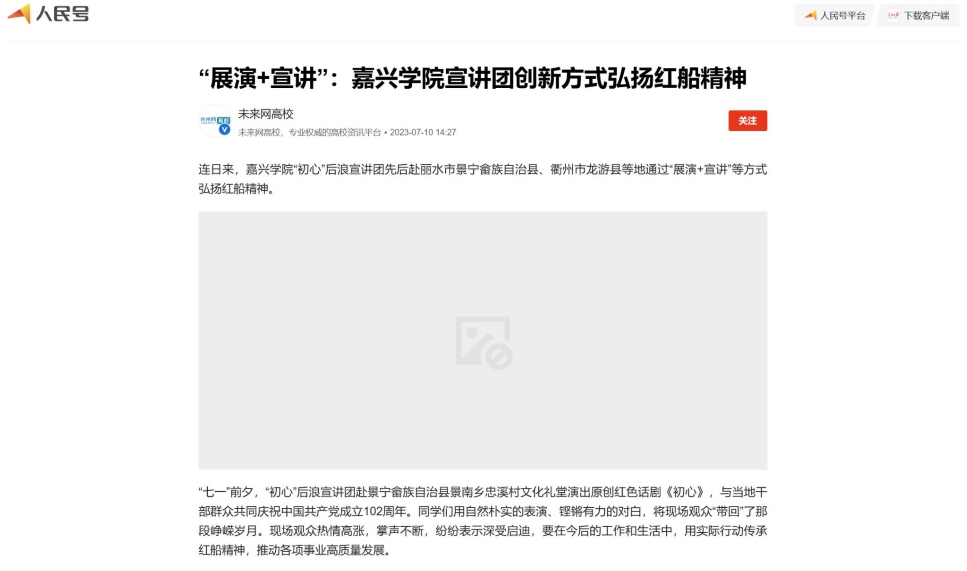Open the 人民号平台 link label
Viewport: 967px width, 571px height.
tap(842, 16)
